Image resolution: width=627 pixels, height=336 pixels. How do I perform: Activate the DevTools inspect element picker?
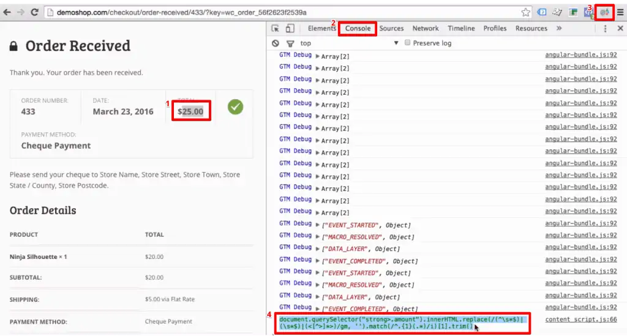pyautogui.click(x=275, y=28)
